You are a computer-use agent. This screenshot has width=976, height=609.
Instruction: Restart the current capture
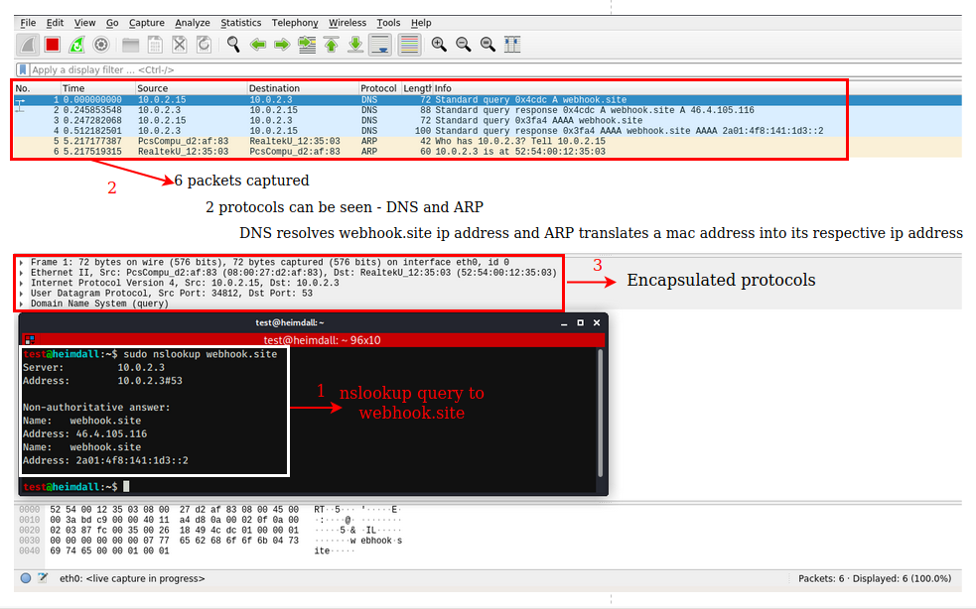click(76, 44)
